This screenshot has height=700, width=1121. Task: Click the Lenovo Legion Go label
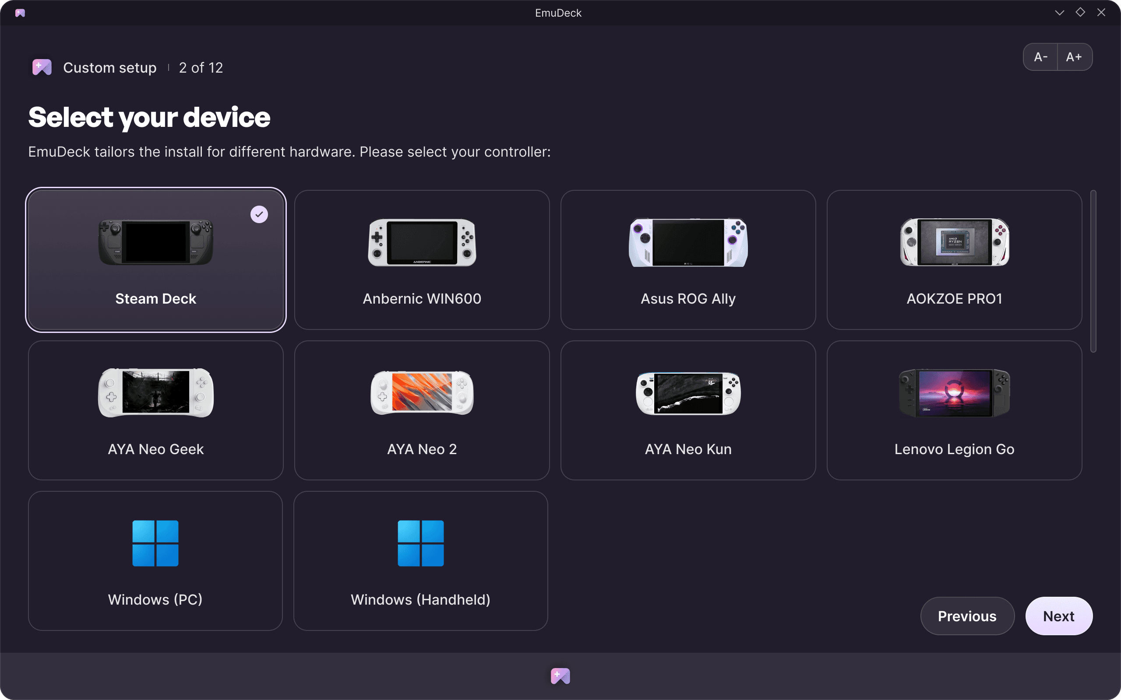[x=954, y=450]
